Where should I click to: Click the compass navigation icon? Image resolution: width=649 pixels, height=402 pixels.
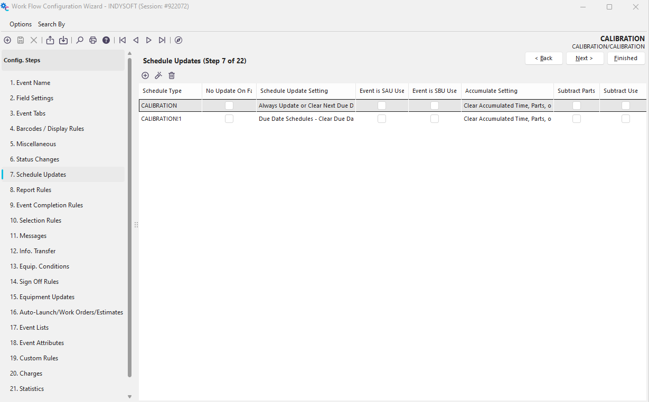click(x=178, y=40)
